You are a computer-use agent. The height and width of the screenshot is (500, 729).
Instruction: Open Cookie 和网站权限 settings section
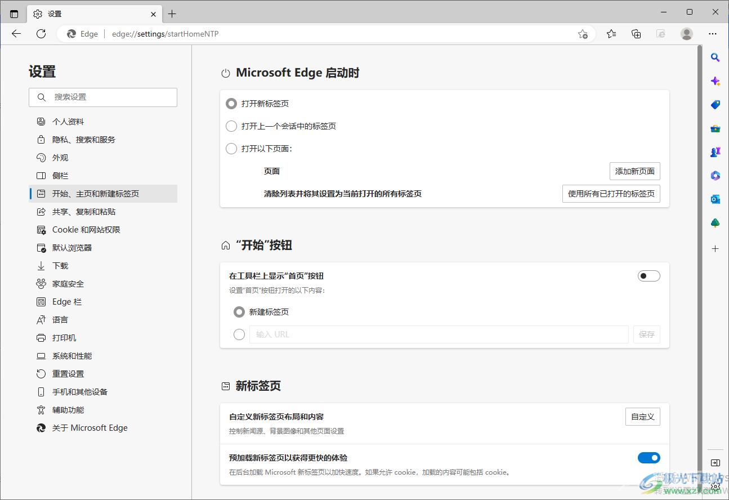point(103,230)
